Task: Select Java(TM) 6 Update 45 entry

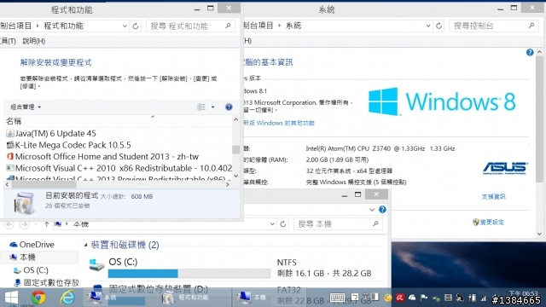Action: coord(55,133)
